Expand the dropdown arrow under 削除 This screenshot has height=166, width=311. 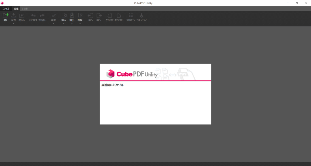(80, 23)
